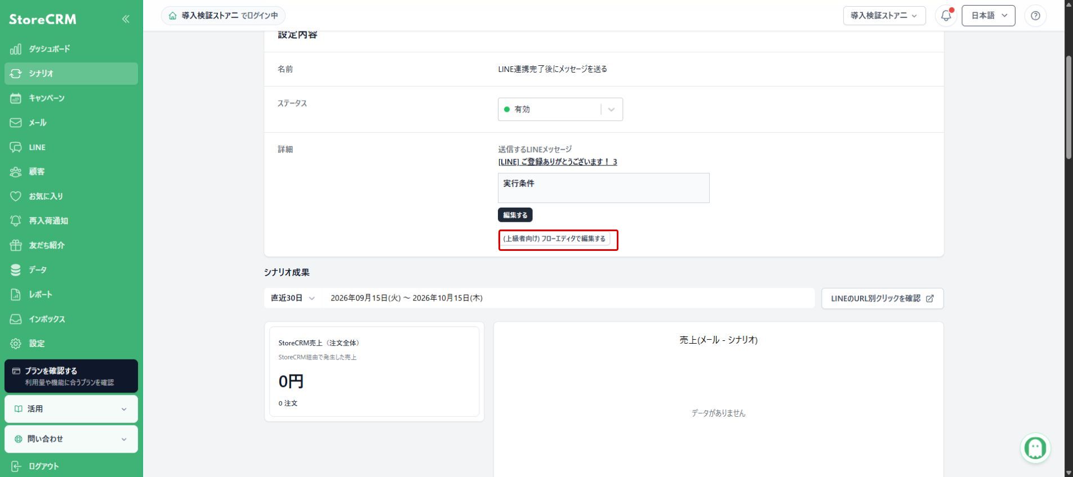The image size is (1073, 477).
Task: Open 友だち紹介 referral page
Action: [71, 245]
